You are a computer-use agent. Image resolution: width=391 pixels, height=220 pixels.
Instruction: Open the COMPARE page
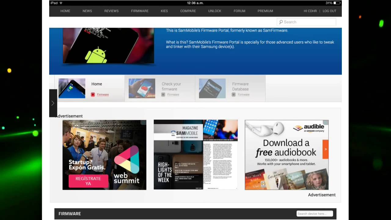[x=188, y=11]
